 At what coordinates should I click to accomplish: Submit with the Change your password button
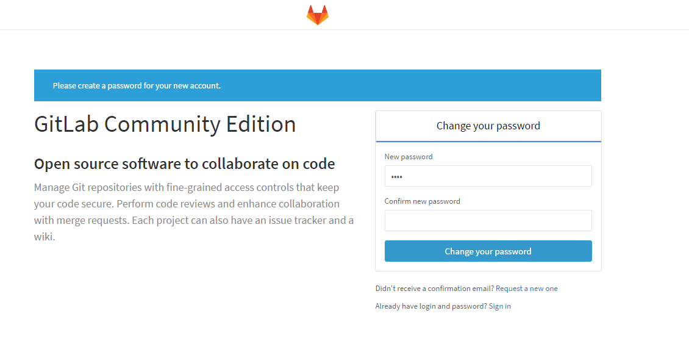(x=488, y=251)
